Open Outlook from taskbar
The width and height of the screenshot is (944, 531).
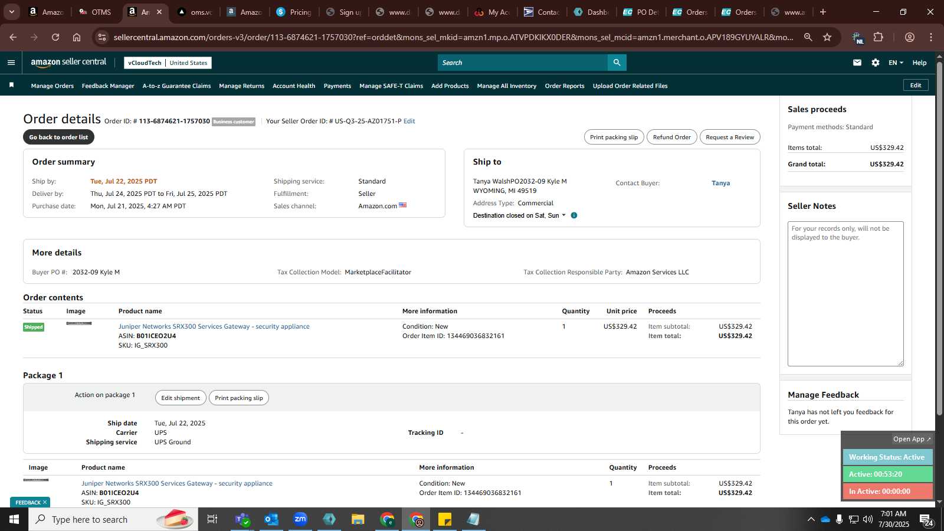pos(271,519)
